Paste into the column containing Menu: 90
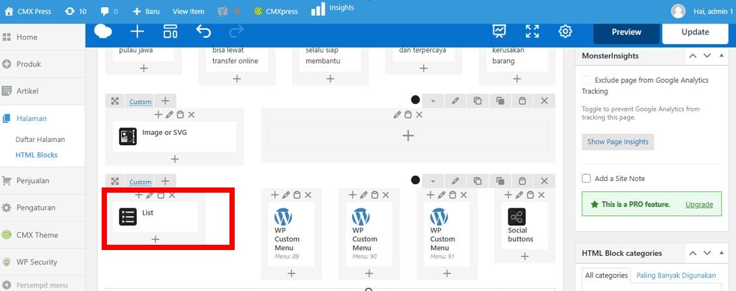This screenshot has height=291, width=736. (375, 195)
